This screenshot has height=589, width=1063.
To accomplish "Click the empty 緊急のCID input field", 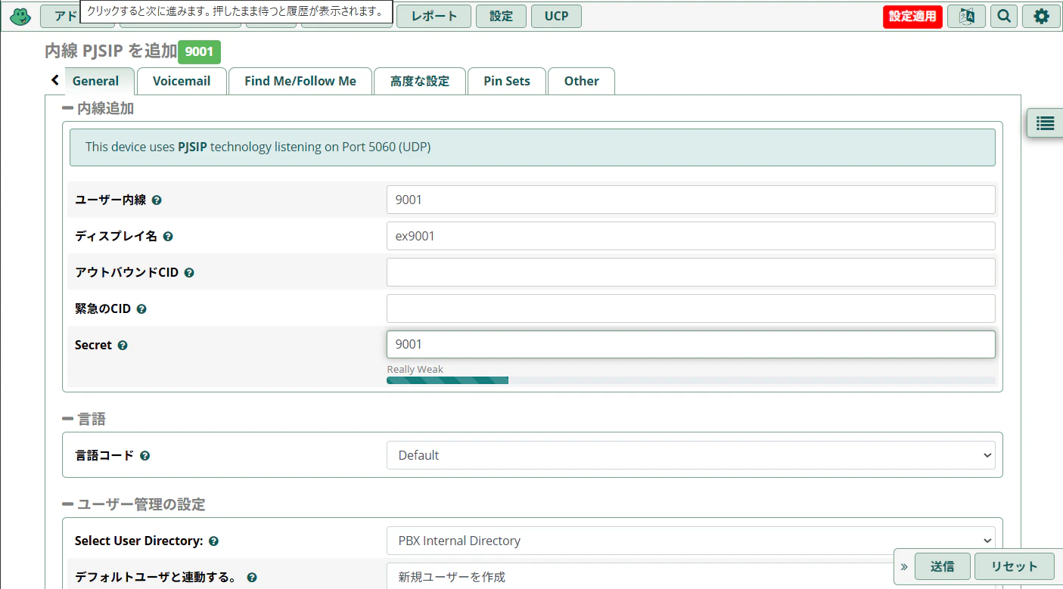I will (691, 308).
